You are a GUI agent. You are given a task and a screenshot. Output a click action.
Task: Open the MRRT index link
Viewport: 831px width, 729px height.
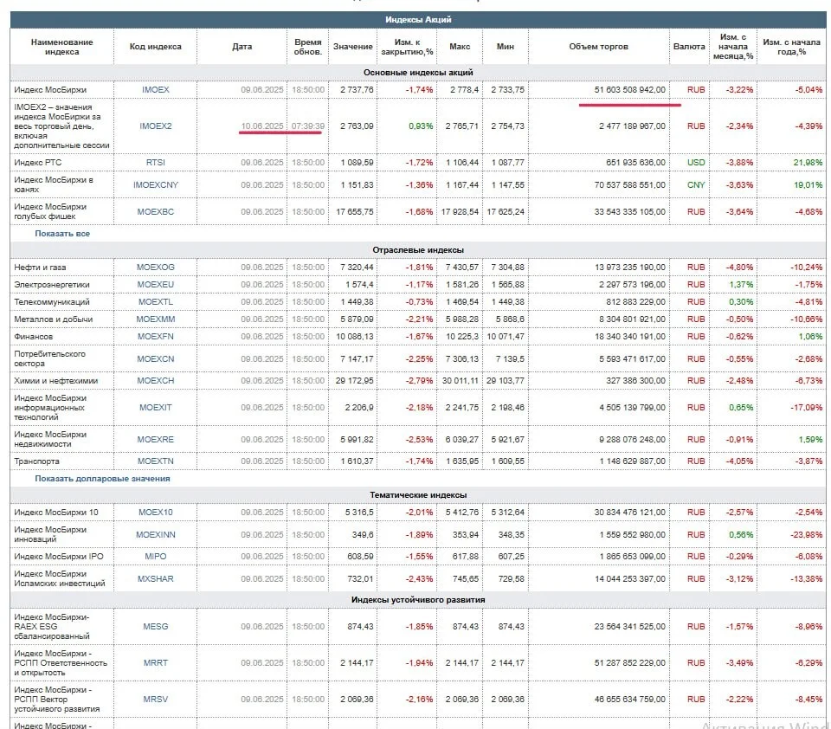tap(155, 662)
